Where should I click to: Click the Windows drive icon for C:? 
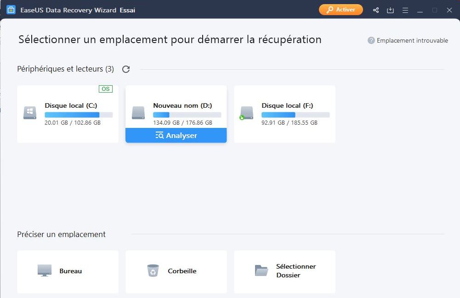30,113
